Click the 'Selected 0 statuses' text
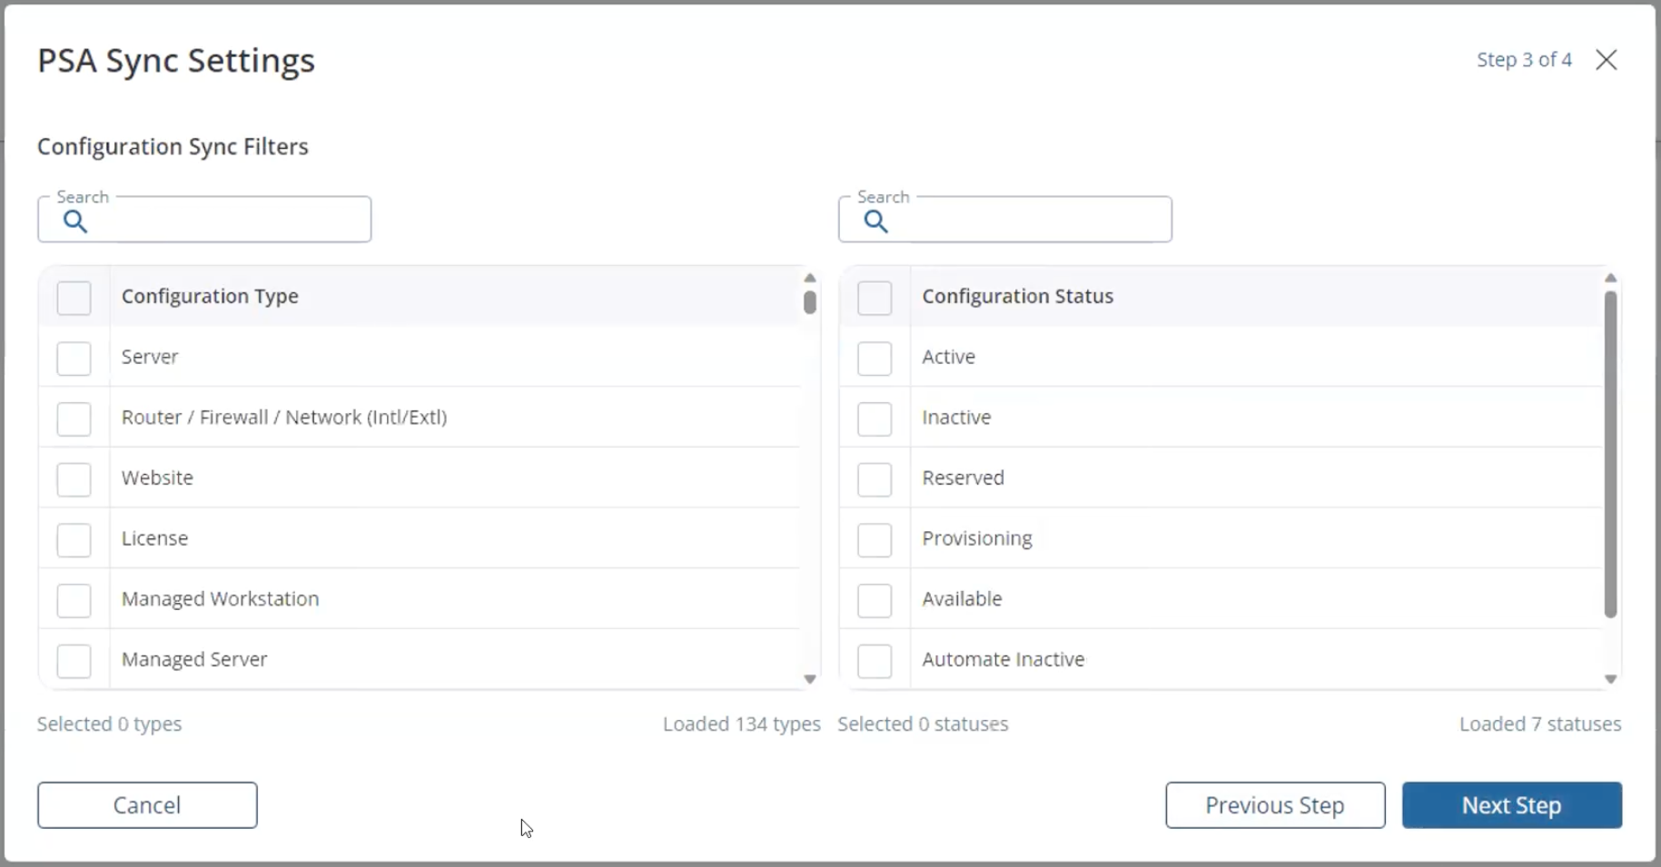 pos(923,724)
